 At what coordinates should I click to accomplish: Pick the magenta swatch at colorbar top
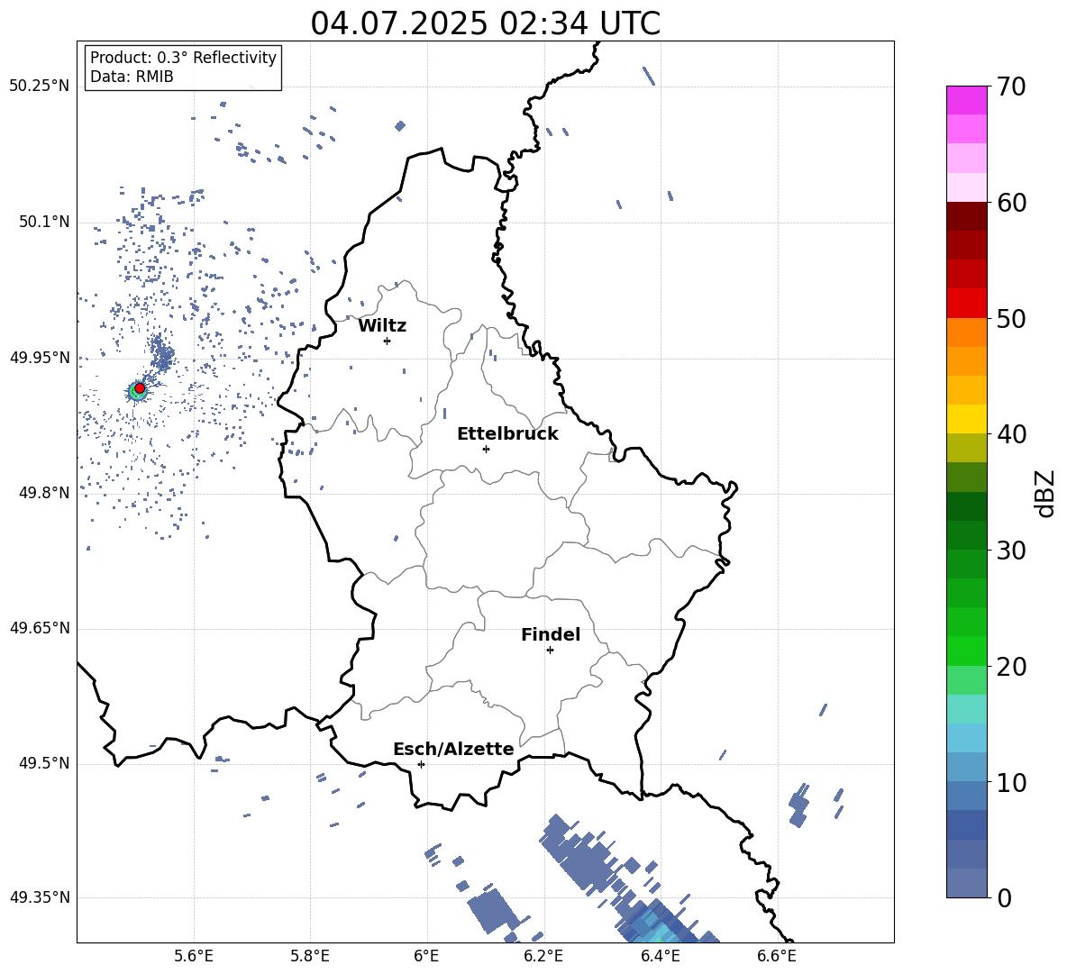pos(966,100)
